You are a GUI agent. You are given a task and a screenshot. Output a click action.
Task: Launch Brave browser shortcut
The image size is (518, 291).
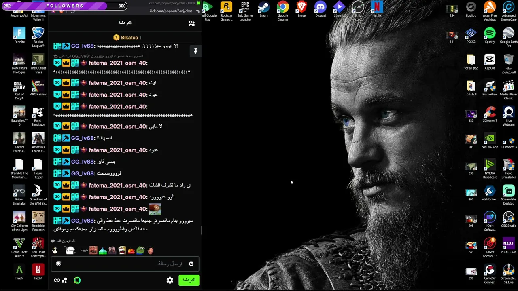coord(301,10)
